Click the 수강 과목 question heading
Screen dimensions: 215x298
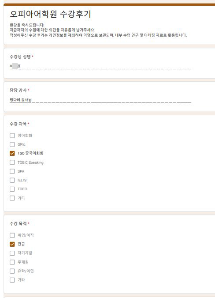pos(18,124)
